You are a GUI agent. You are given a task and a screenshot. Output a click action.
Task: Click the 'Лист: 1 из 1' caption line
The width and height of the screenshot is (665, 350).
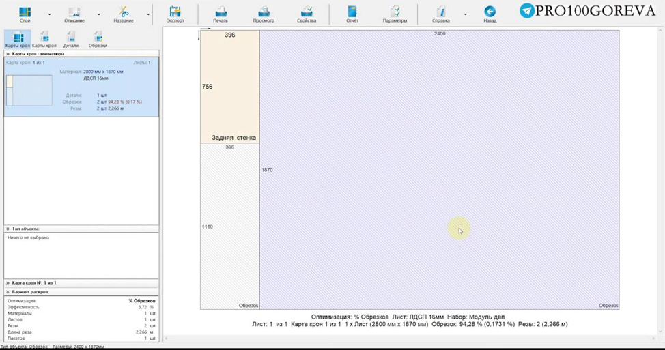click(410, 324)
